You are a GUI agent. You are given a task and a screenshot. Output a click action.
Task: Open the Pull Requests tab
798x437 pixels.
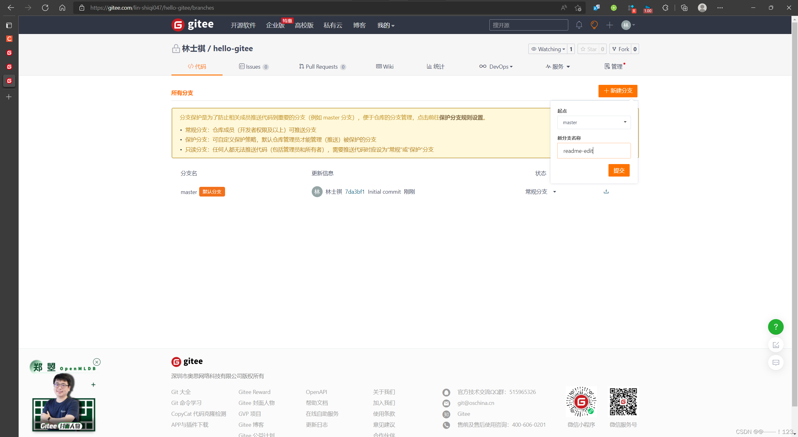pos(322,66)
